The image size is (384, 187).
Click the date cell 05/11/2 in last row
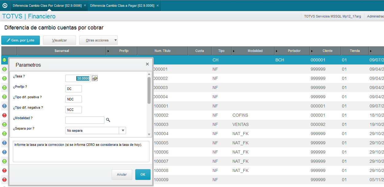(377, 180)
